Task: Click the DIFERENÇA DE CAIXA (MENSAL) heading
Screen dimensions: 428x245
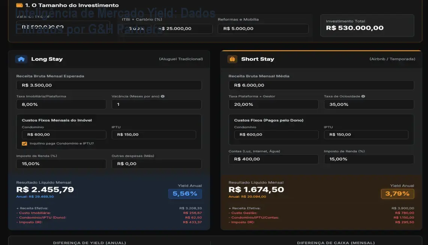Action: point(336,243)
